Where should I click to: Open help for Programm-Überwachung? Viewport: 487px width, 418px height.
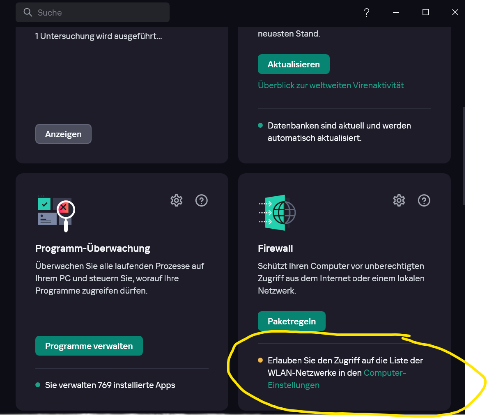202,200
